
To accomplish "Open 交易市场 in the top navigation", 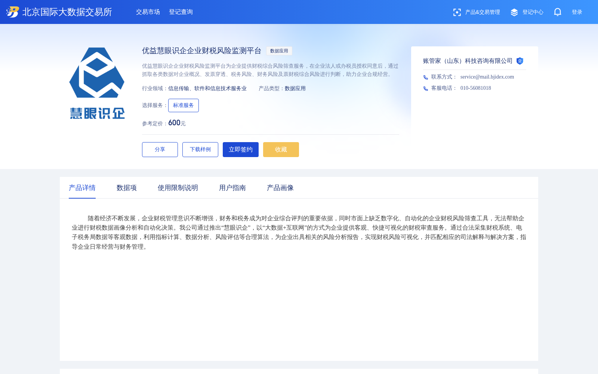I will [x=148, y=12].
